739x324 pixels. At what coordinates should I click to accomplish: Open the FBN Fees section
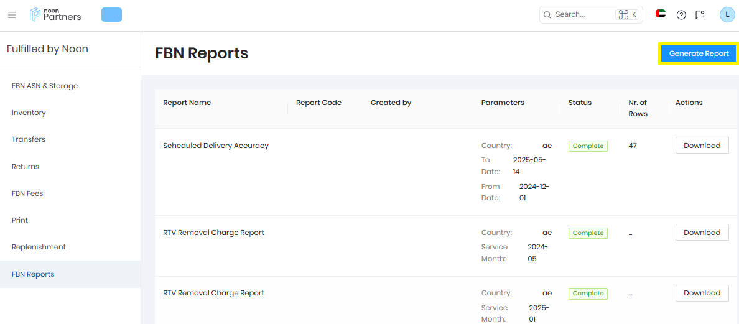click(70, 193)
